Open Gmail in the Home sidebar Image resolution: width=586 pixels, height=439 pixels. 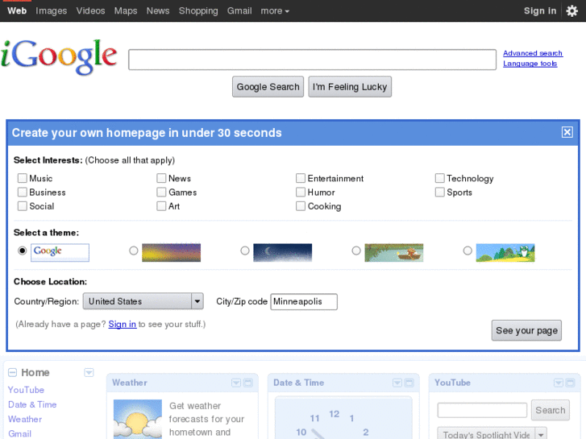pyautogui.click(x=20, y=434)
